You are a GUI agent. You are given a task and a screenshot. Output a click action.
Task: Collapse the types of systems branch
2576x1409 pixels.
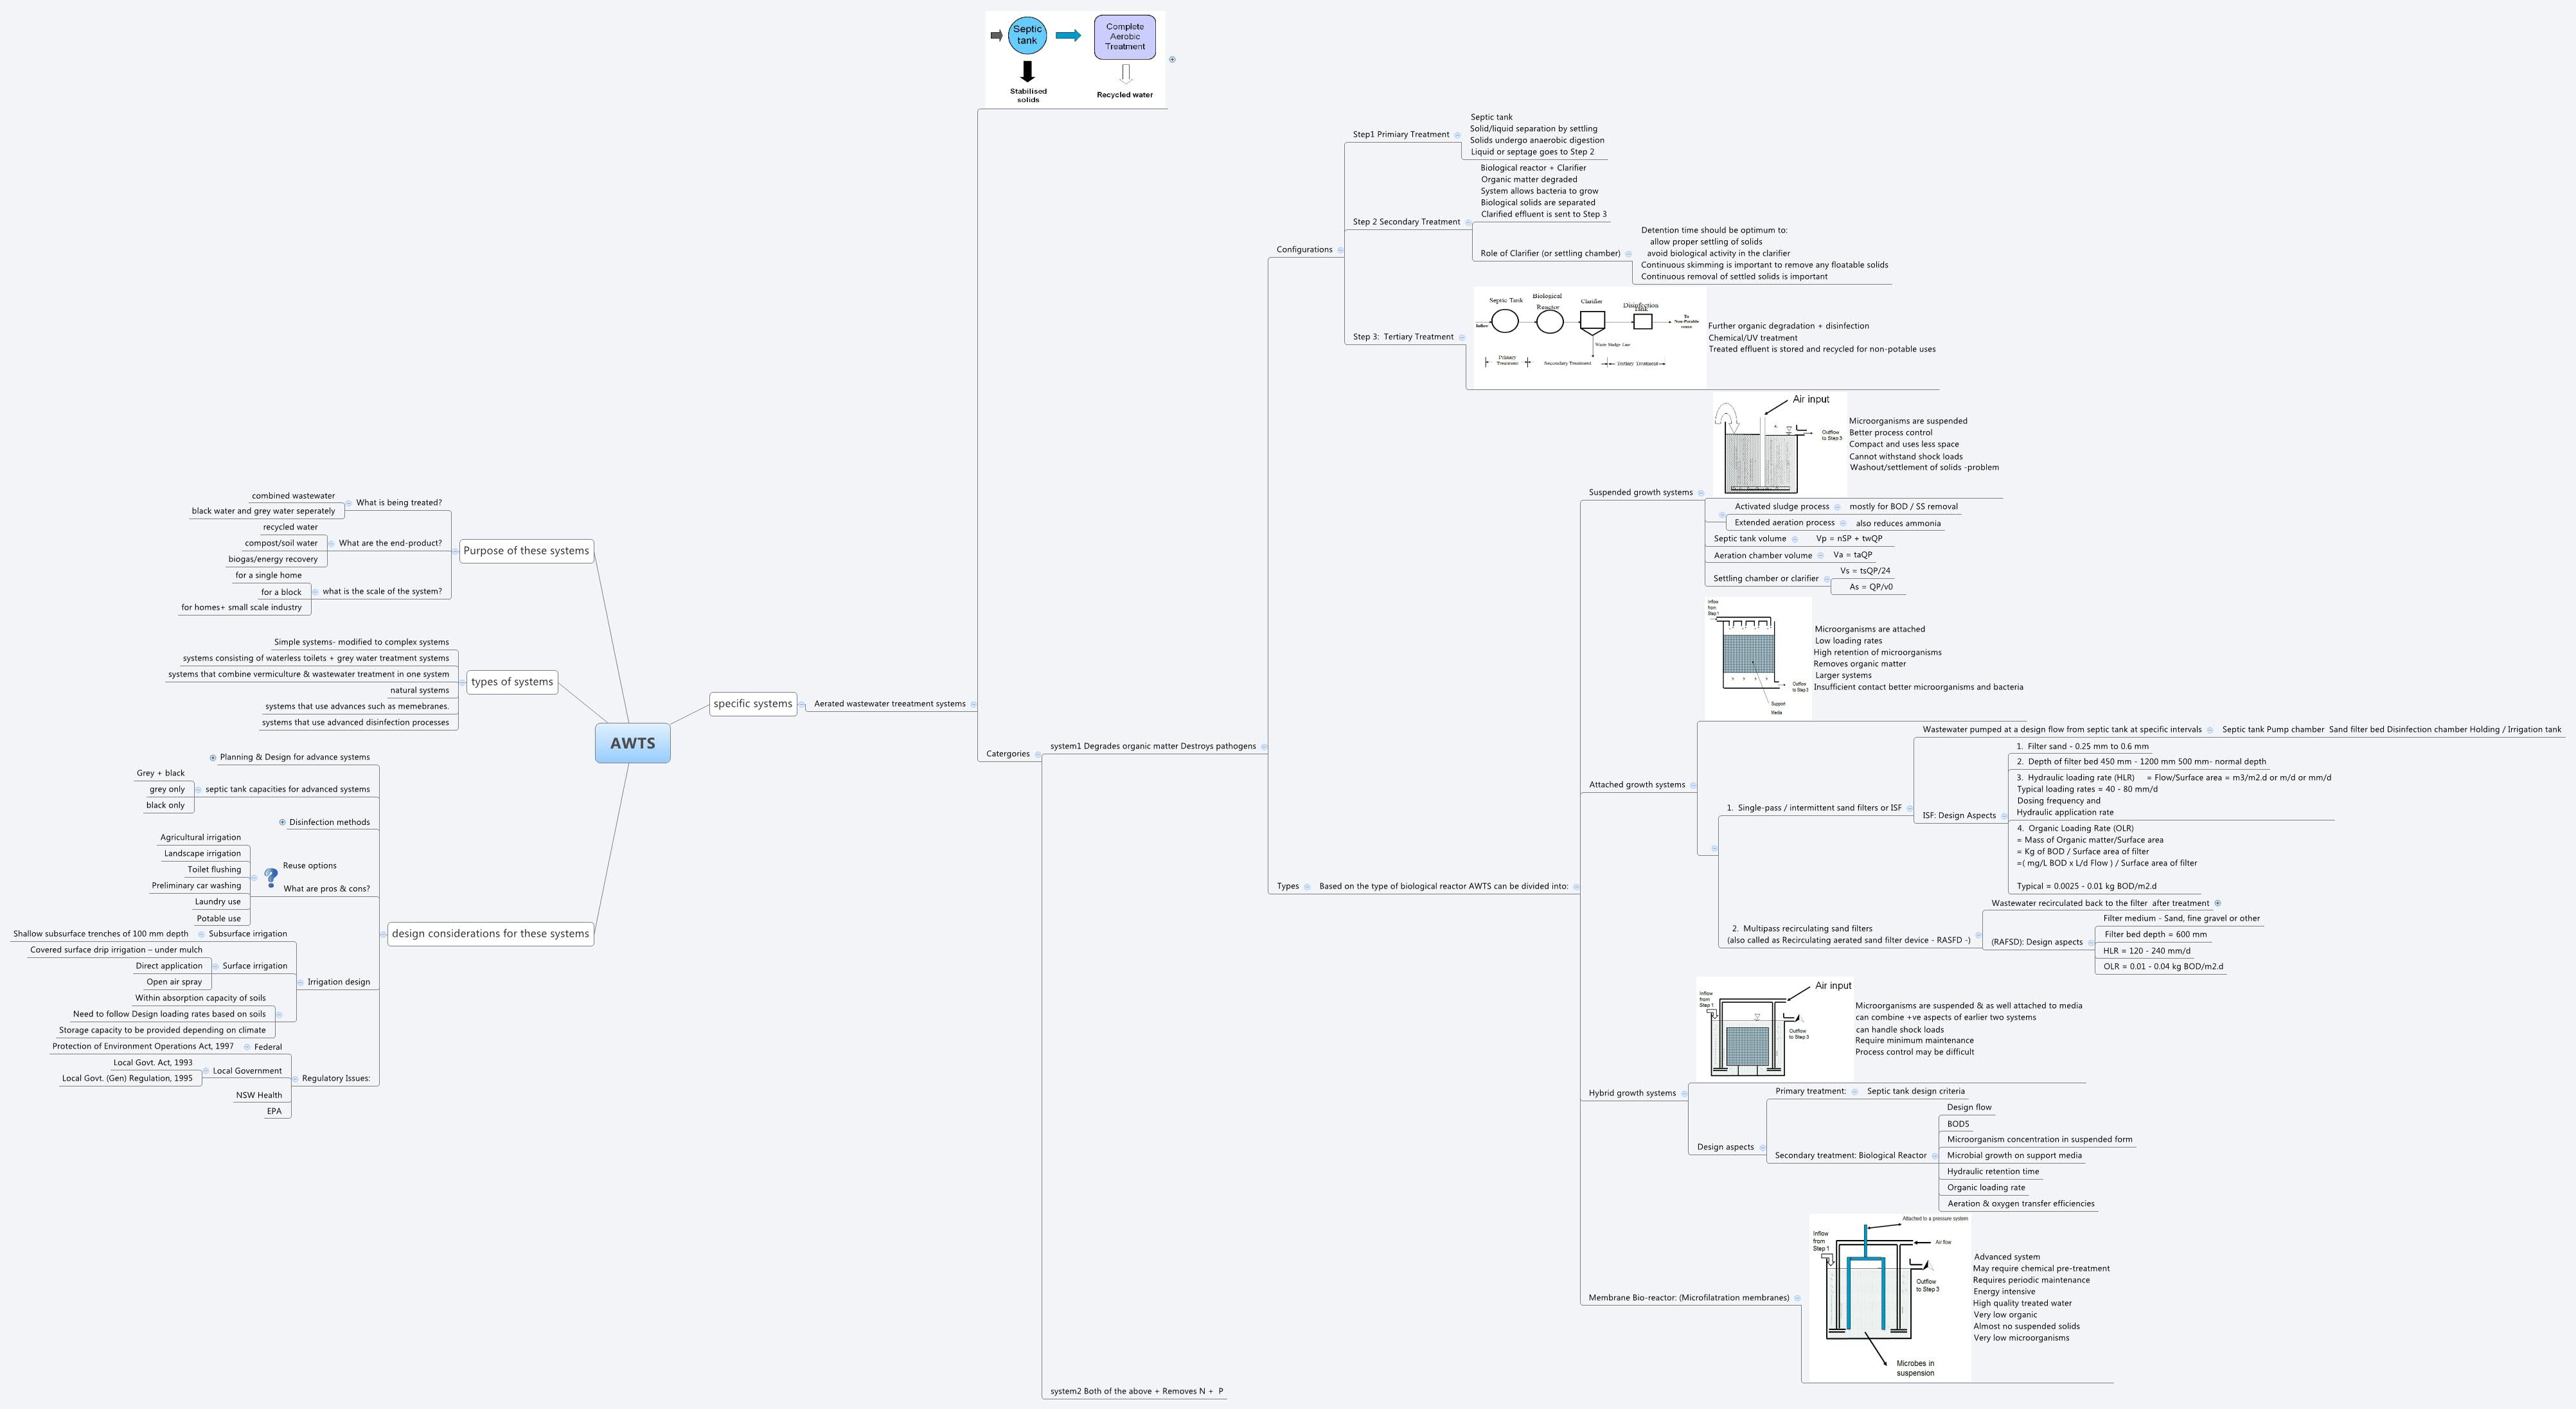pyautogui.click(x=462, y=682)
